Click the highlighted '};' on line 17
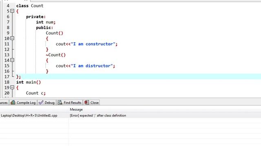The height and width of the screenshot is (146, 261). (18, 77)
